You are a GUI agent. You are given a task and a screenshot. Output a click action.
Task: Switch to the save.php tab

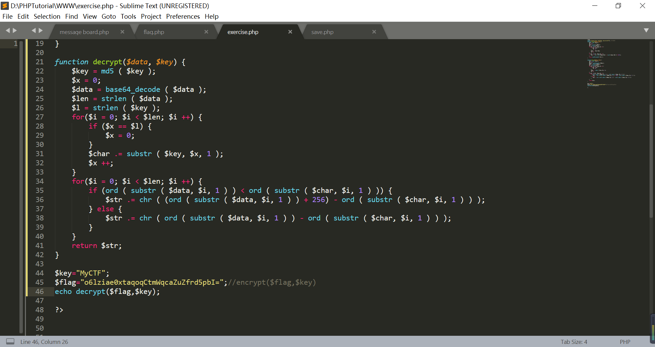click(322, 32)
